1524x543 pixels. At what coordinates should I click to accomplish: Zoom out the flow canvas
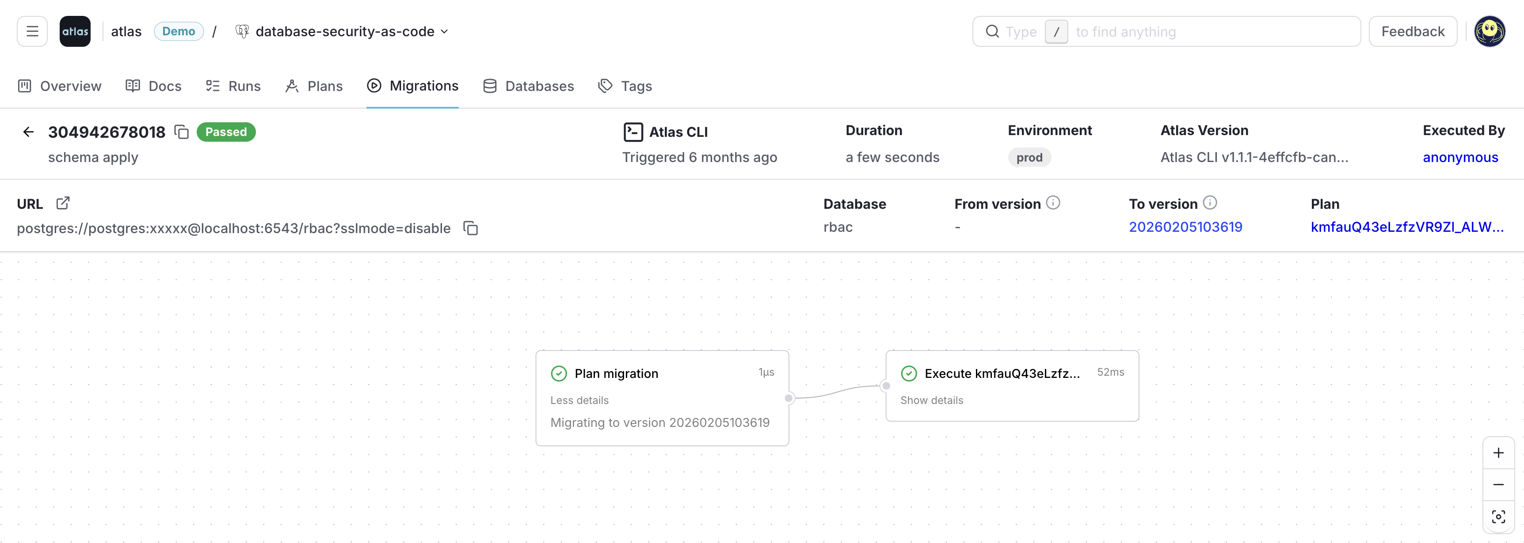pos(1498,484)
